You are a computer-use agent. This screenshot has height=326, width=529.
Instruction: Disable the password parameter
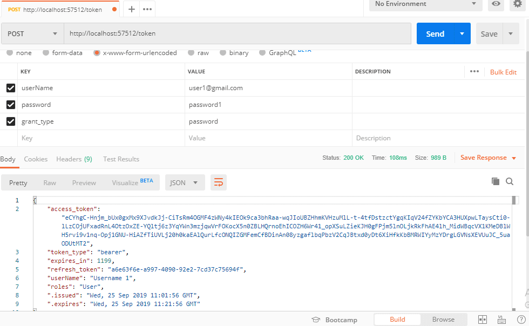(x=10, y=104)
